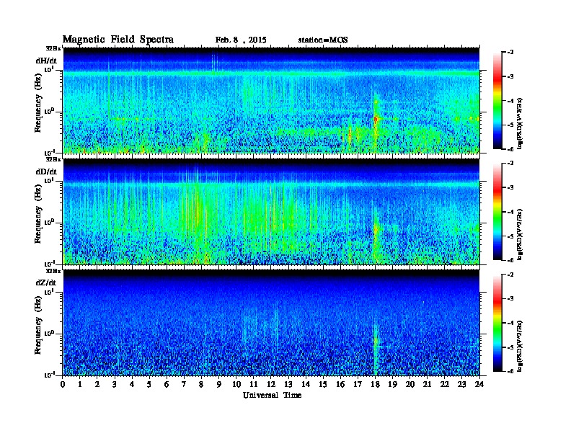
Task: Click the hour "16" tick label
Action: pyautogui.click(x=340, y=385)
